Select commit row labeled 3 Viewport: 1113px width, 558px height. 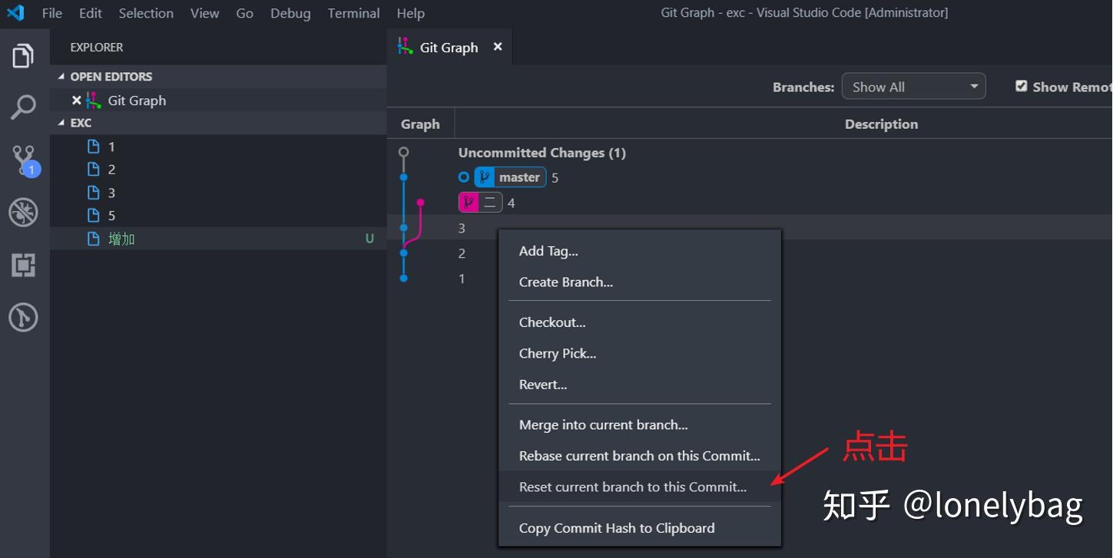tap(750, 227)
